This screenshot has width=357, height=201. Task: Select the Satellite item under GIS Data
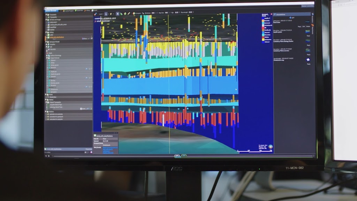52,30
